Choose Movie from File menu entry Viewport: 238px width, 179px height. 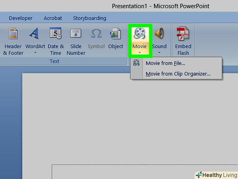176,63
